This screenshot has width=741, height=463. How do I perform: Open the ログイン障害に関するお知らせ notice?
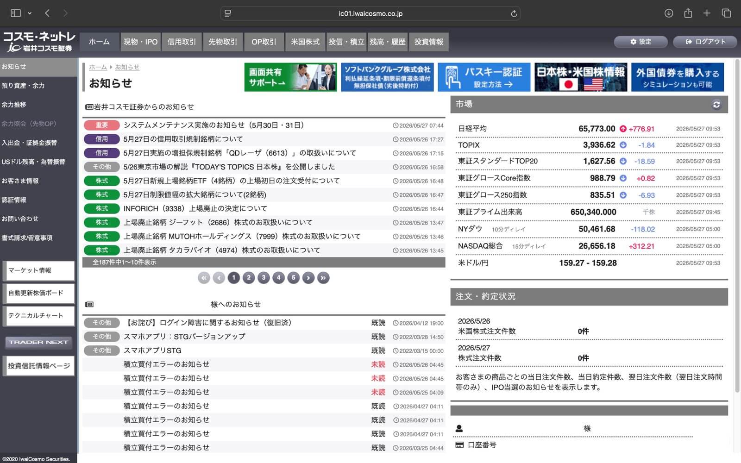[x=209, y=323]
